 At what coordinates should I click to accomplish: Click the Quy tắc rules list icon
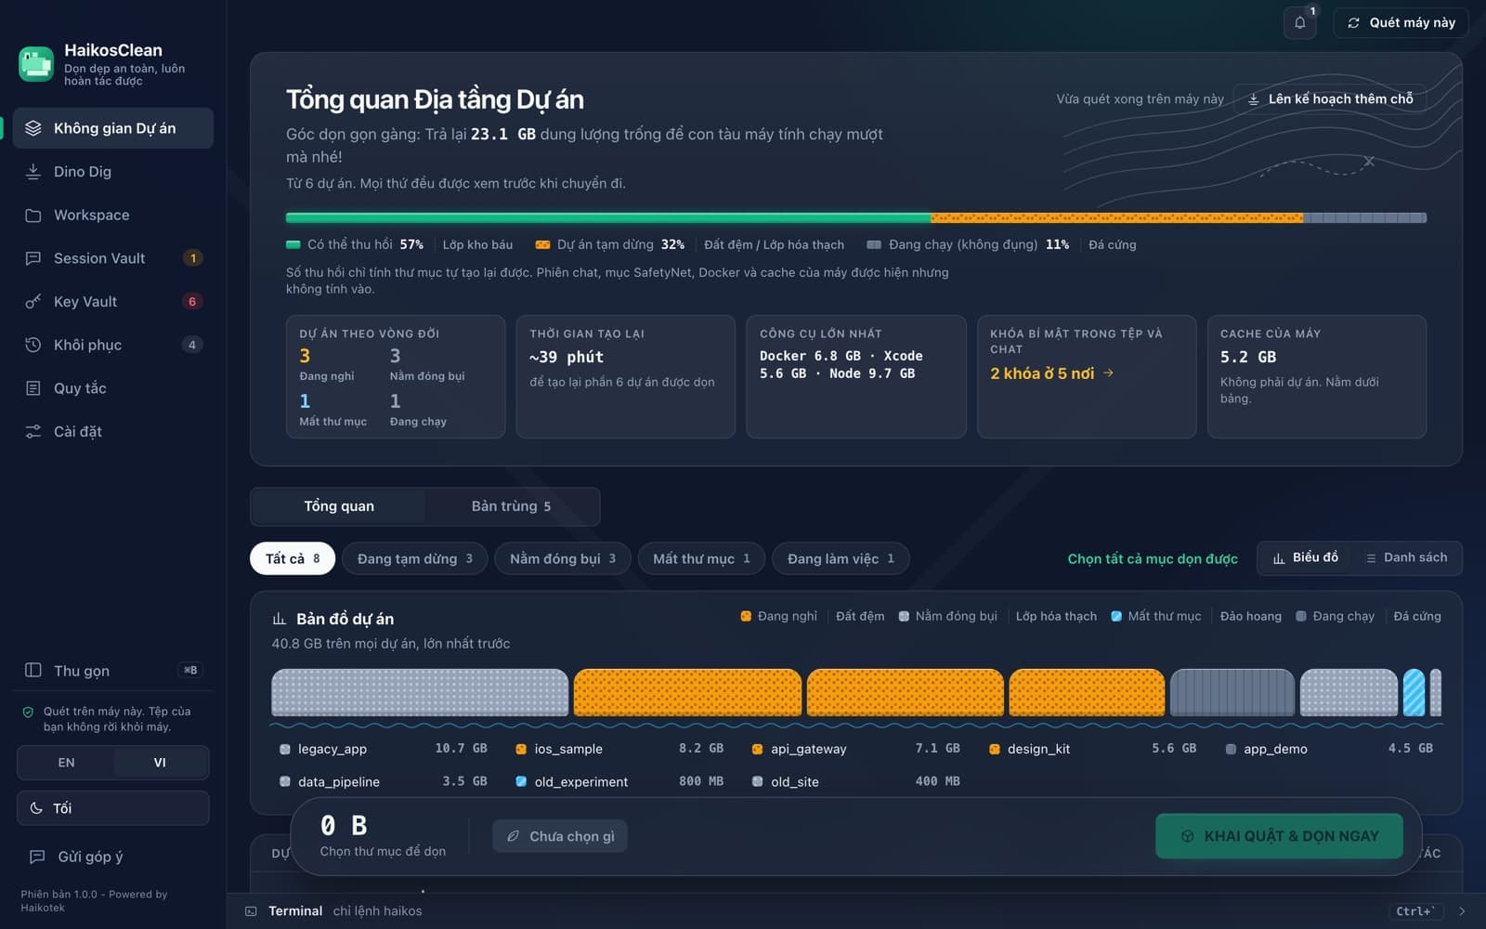tap(33, 388)
